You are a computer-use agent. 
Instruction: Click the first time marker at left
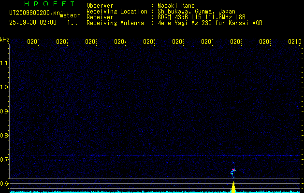[x=33, y=42]
